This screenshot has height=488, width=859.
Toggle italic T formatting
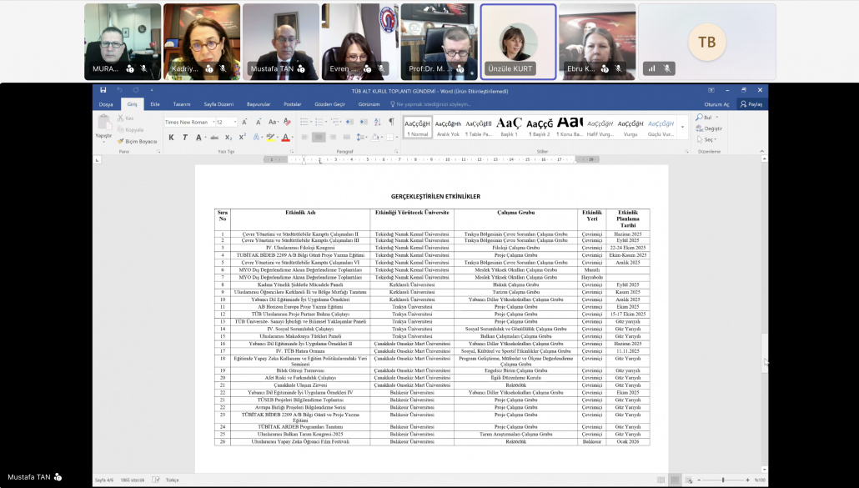coord(184,138)
